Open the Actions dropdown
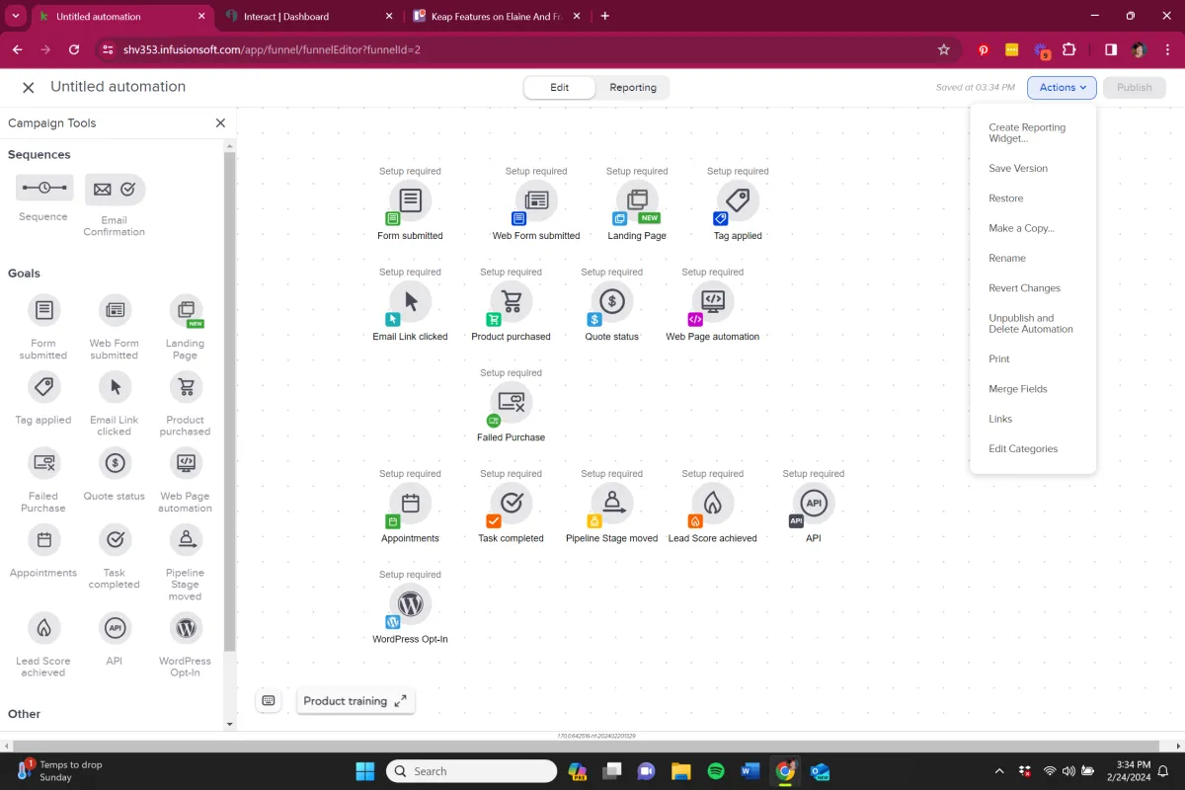Viewport: 1185px width, 790px height. [1062, 87]
